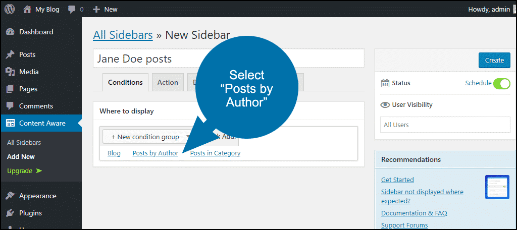Click the Pages icon in sidebar
517x230 pixels.
pos(10,89)
